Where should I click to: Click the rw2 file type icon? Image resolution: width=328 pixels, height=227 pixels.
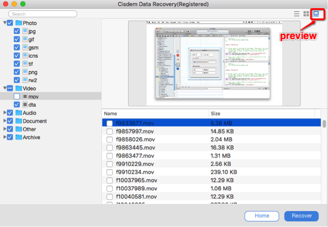point(25,80)
